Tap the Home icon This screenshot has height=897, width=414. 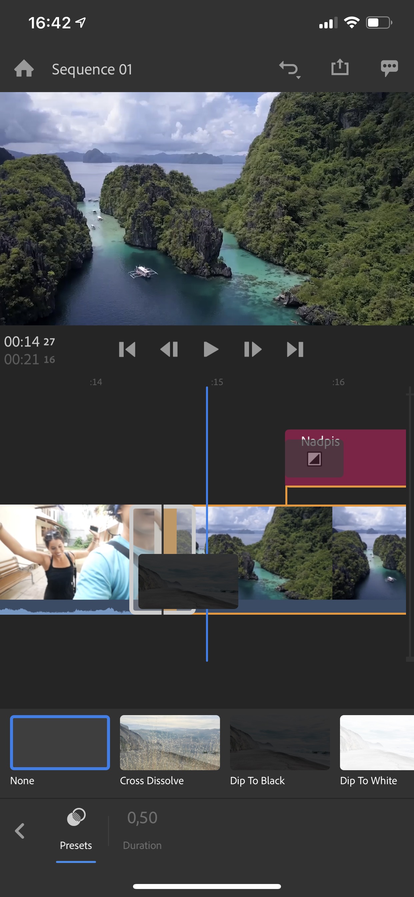click(x=24, y=68)
